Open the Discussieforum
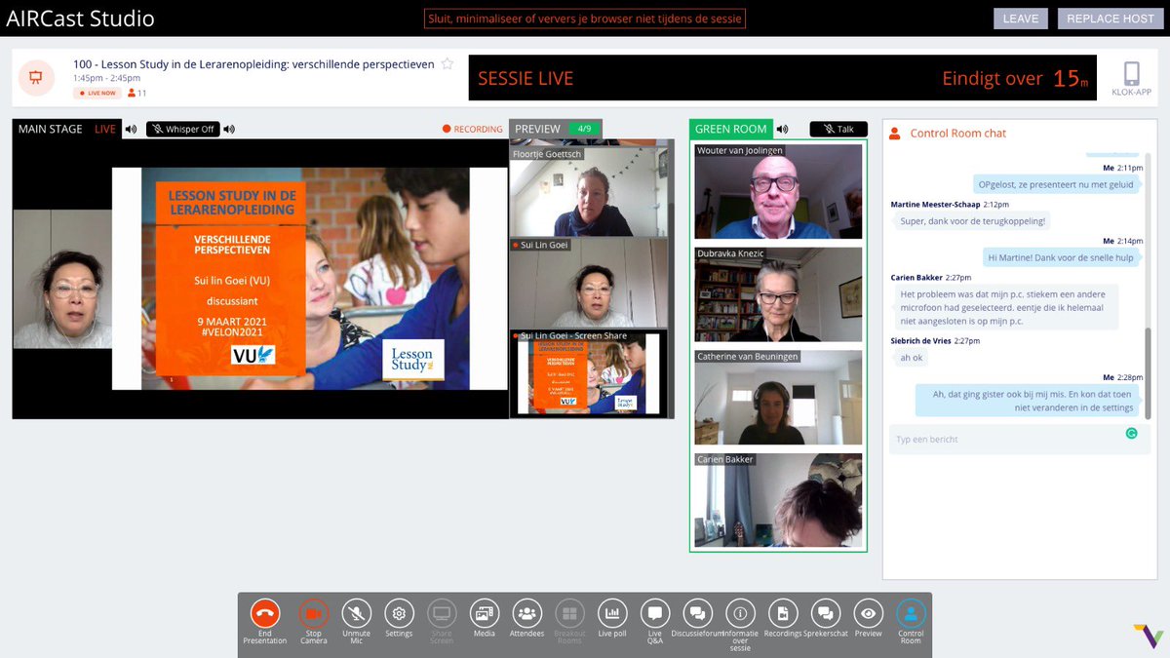The image size is (1170, 658). tap(696, 615)
